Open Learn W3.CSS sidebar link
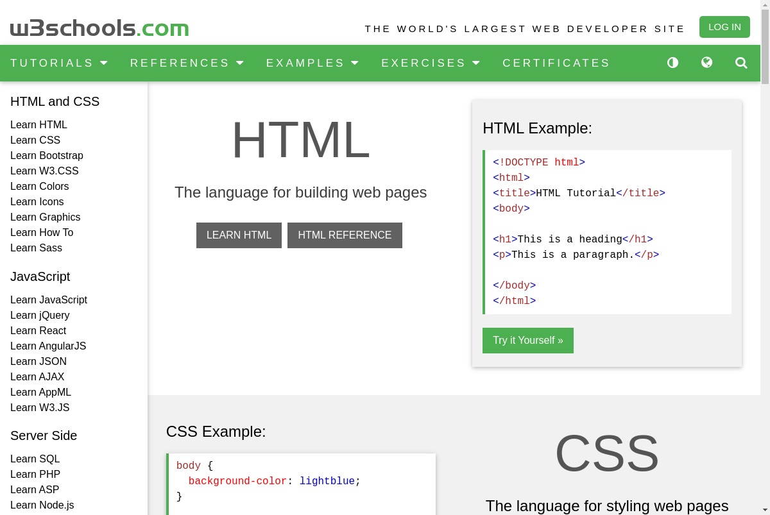The height and width of the screenshot is (515, 770). 44,171
